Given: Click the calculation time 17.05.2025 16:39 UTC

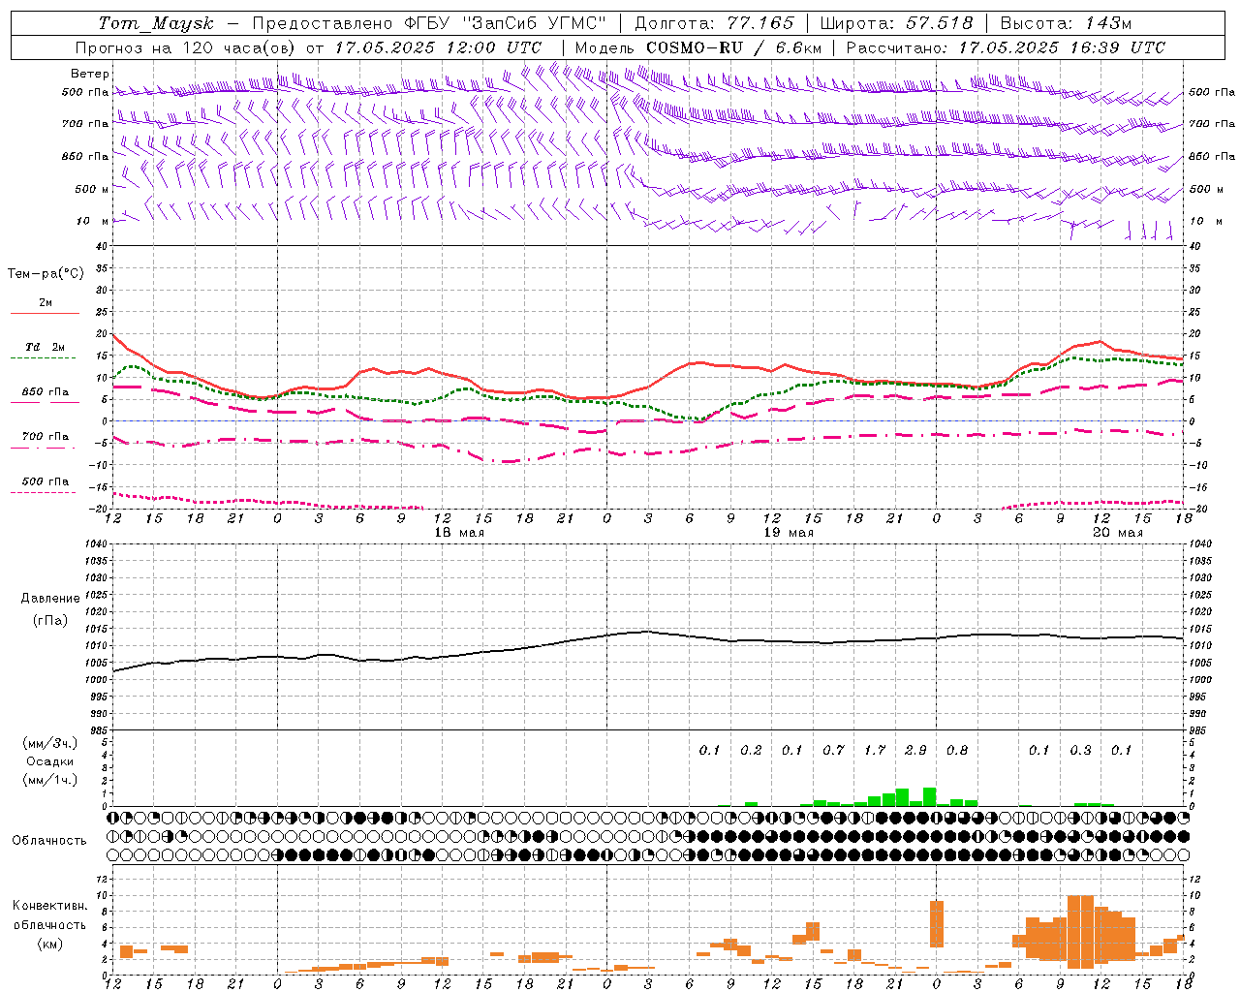Looking at the screenshot, I should (1062, 47).
